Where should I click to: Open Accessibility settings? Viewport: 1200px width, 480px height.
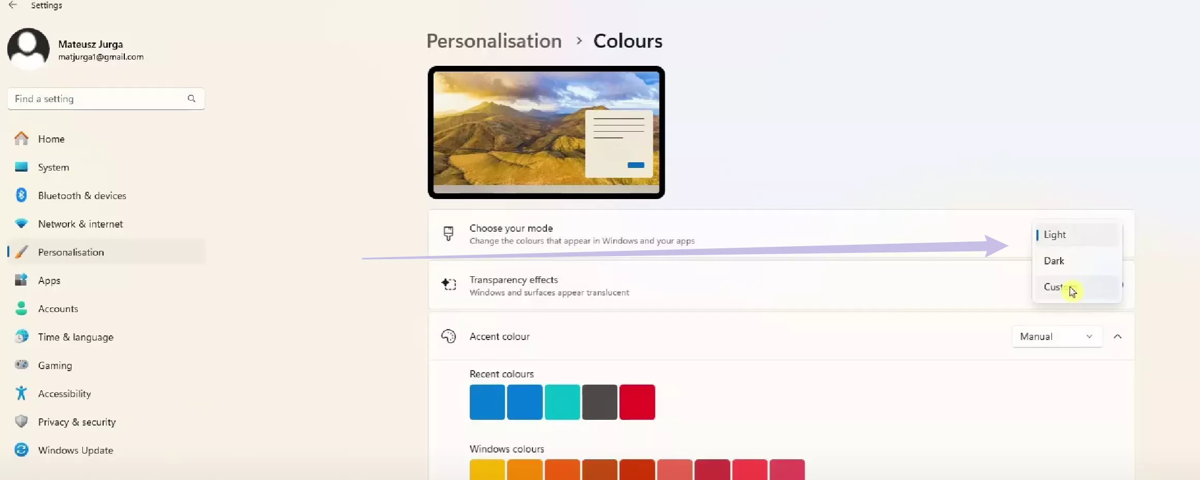coord(106,393)
